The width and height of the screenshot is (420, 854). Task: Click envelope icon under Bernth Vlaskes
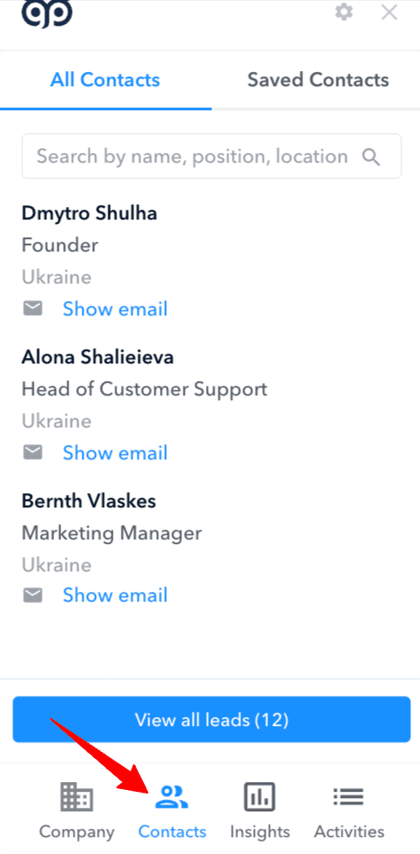click(x=33, y=595)
